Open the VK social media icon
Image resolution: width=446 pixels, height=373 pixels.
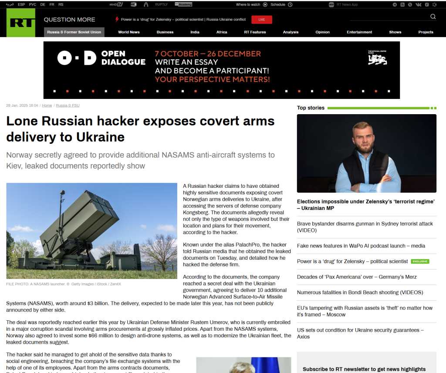click(419, 4)
